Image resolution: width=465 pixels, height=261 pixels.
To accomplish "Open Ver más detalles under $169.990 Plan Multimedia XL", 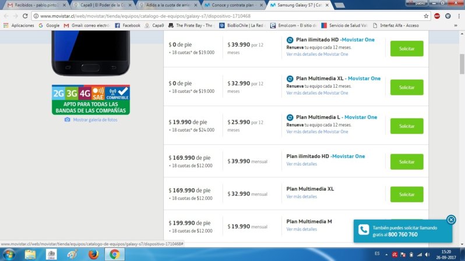I will click(x=301, y=196).
